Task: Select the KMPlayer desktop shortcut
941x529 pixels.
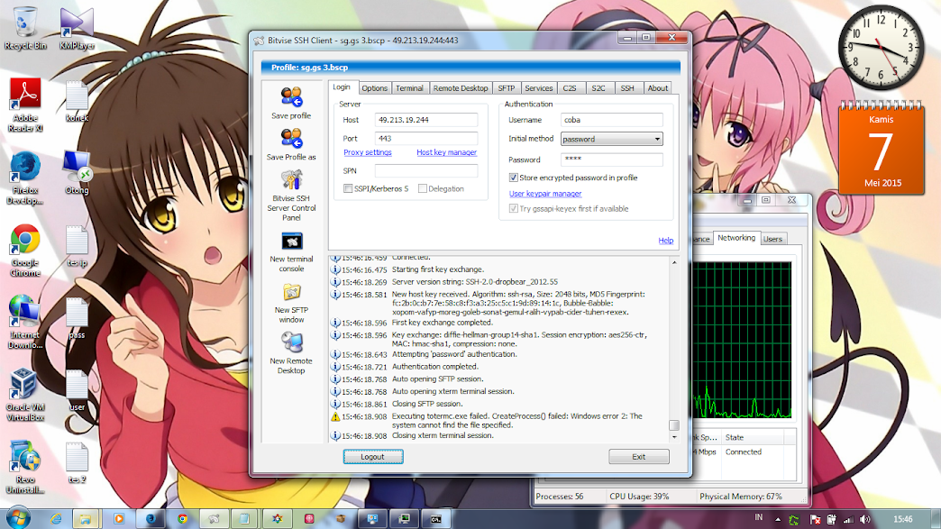Action: coord(77,28)
